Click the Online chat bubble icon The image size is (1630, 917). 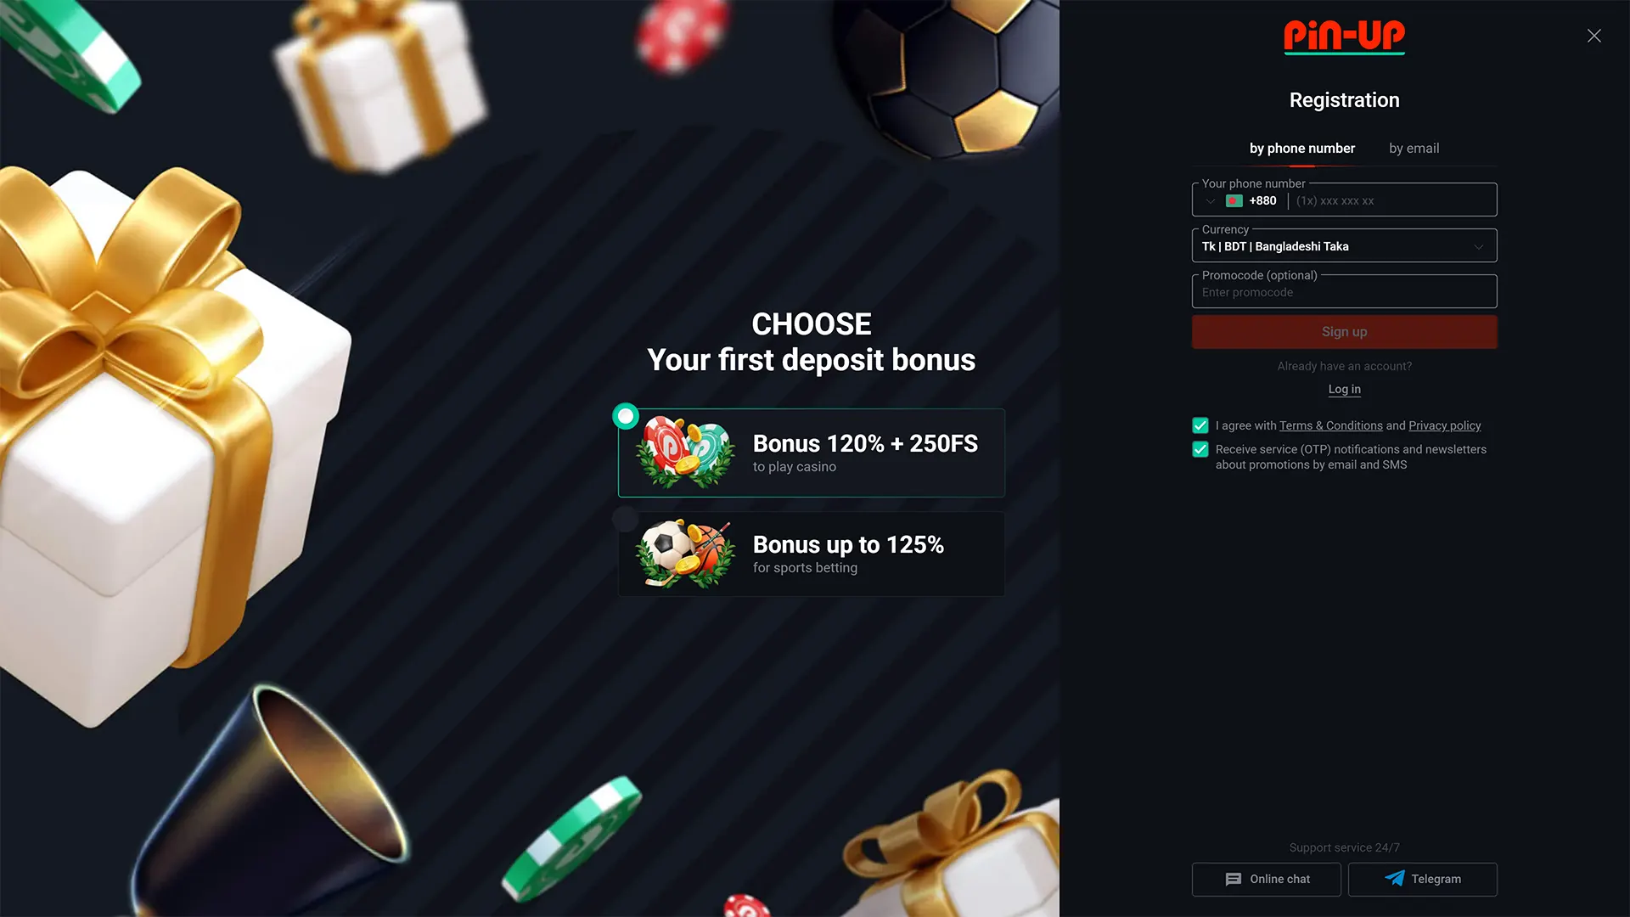pos(1233,880)
